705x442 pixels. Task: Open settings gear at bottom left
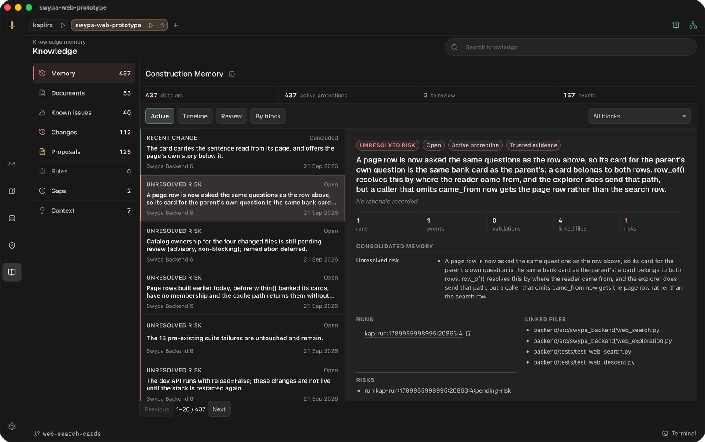point(12,426)
